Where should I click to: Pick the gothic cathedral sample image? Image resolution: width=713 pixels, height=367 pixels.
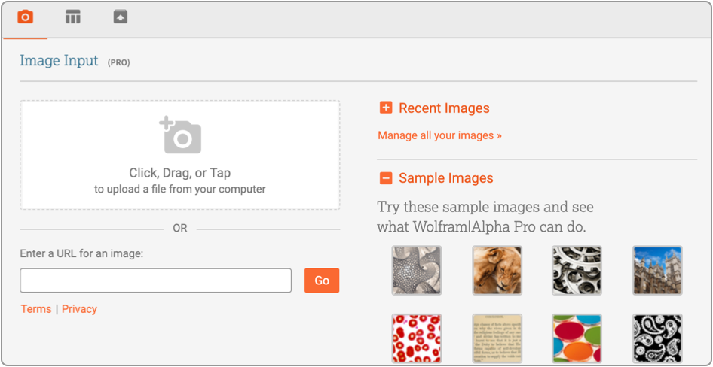click(x=657, y=271)
